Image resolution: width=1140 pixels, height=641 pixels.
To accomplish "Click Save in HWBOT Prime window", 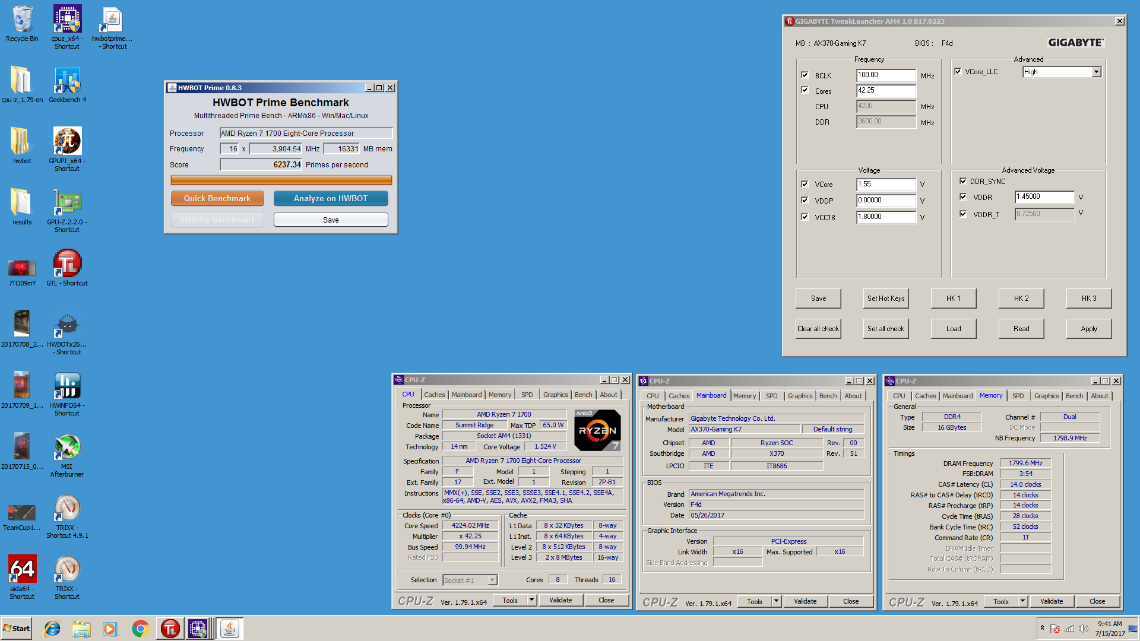I will pos(331,220).
